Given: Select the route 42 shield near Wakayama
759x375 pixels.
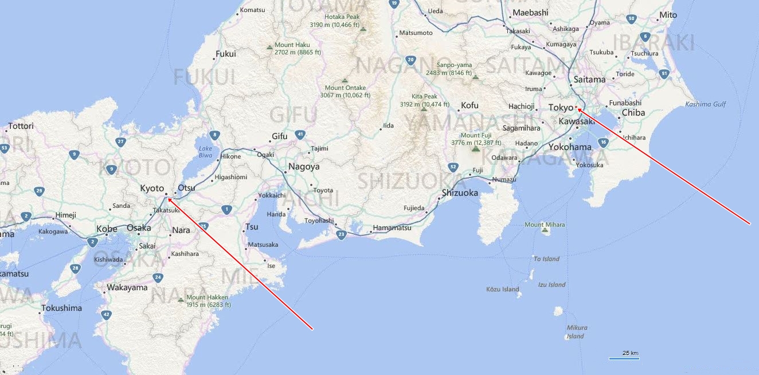Looking at the screenshot, I should coord(105,314).
